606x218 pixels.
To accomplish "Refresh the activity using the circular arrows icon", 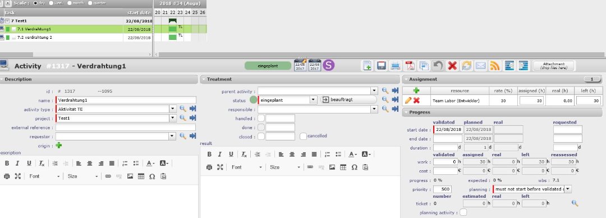I will 466,66.
